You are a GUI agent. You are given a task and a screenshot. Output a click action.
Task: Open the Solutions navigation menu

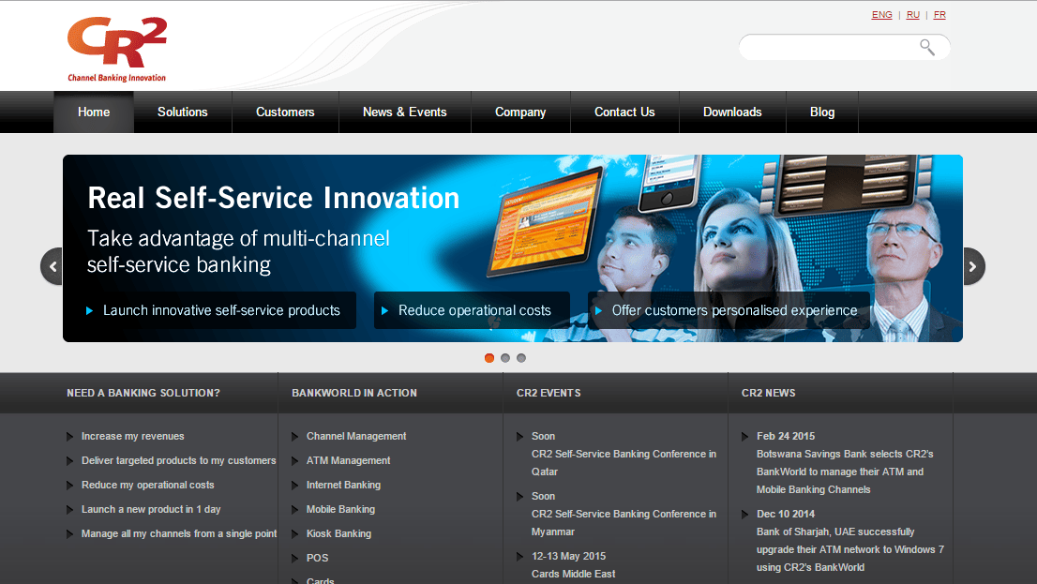(182, 112)
